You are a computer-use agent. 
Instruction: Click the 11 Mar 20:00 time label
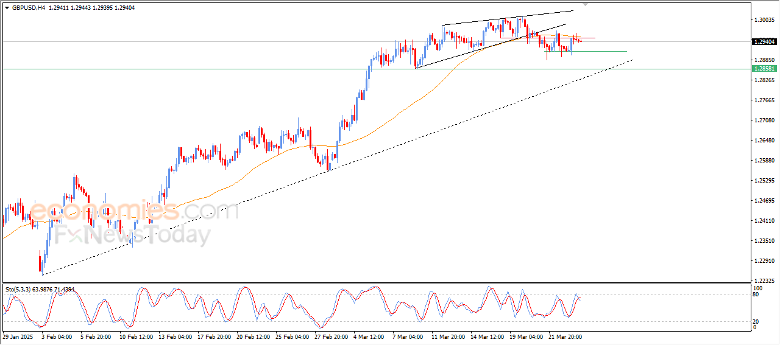(x=448, y=336)
